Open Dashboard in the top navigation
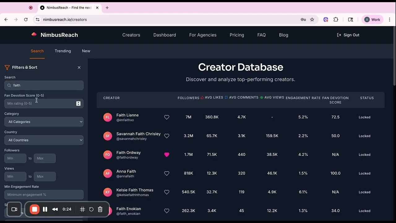 click(x=165, y=35)
